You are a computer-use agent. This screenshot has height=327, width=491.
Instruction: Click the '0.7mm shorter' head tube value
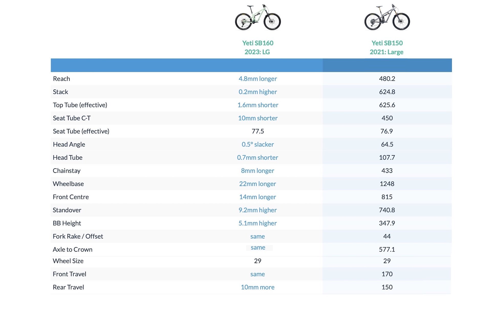click(258, 157)
